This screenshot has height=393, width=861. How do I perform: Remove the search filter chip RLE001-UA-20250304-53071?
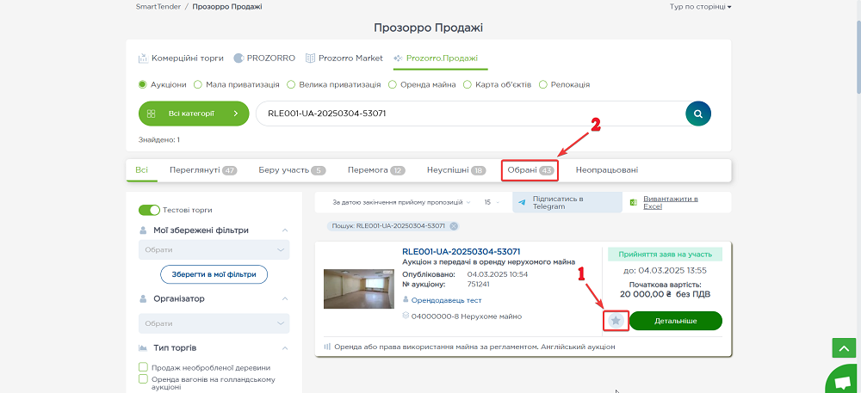coord(454,226)
